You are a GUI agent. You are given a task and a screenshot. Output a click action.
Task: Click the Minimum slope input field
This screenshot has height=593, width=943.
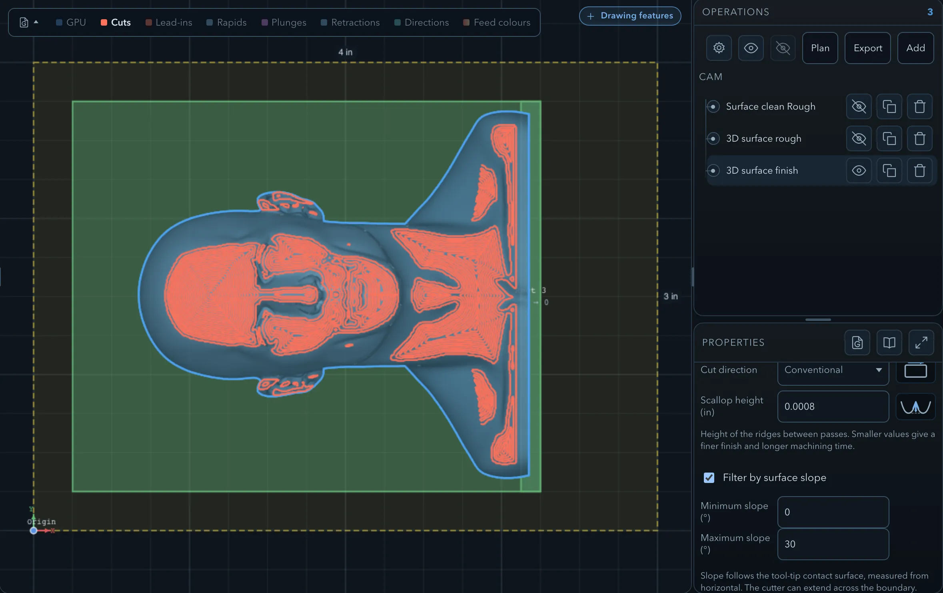[833, 512]
